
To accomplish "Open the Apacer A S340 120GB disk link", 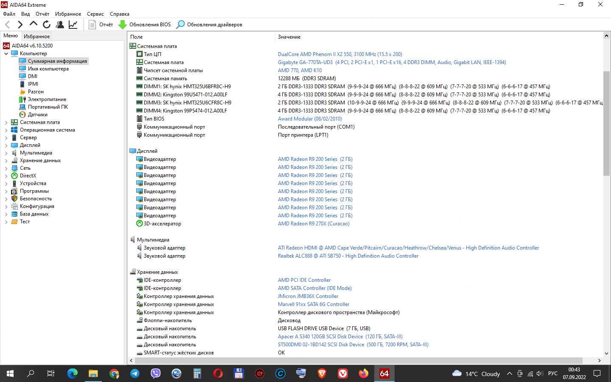I will click(340, 337).
